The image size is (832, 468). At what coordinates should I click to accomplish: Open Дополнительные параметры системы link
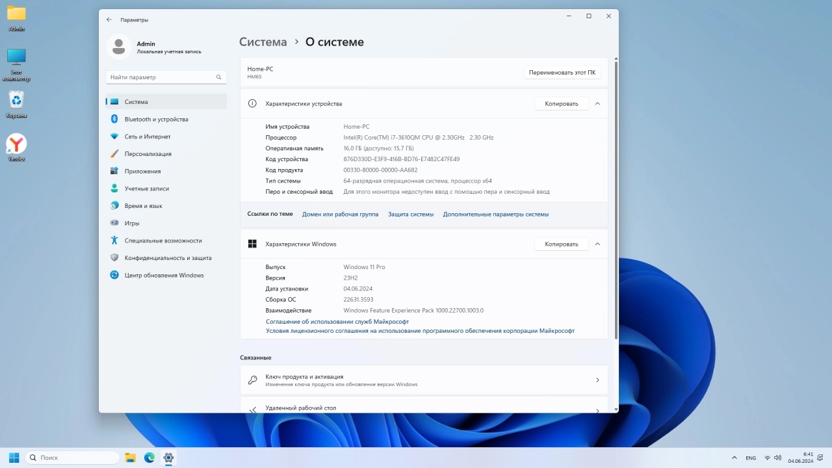tap(496, 214)
